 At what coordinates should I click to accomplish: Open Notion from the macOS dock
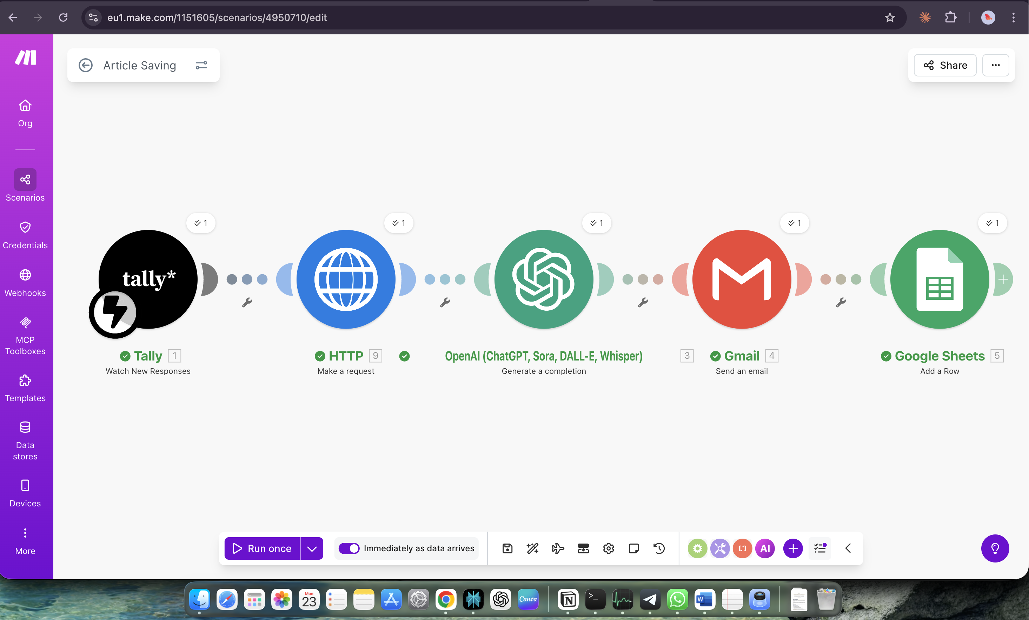point(567,600)
